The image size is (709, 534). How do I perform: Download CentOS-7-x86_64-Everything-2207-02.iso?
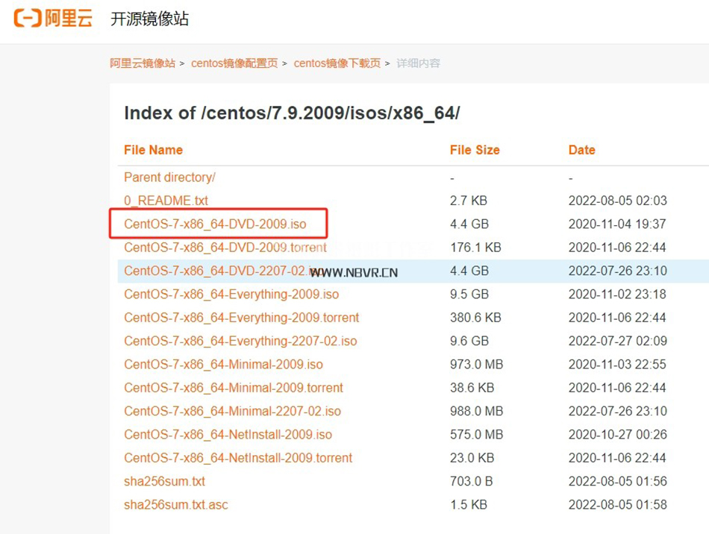coord(240,341)
